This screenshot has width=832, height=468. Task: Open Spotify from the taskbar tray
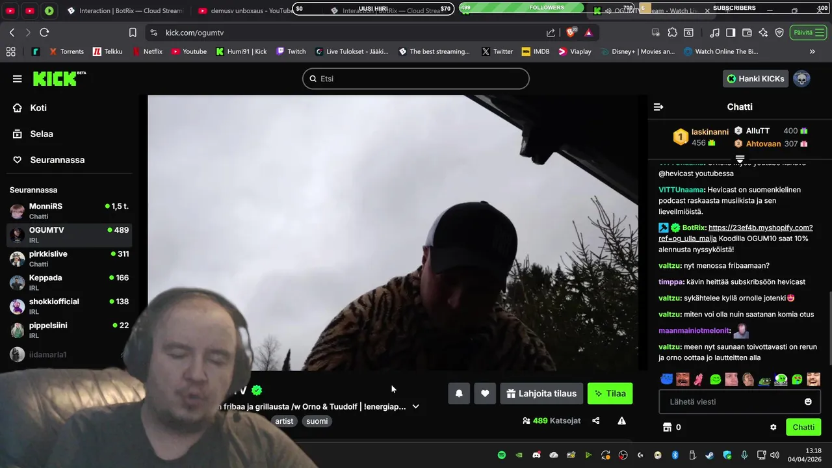(502, 455)
